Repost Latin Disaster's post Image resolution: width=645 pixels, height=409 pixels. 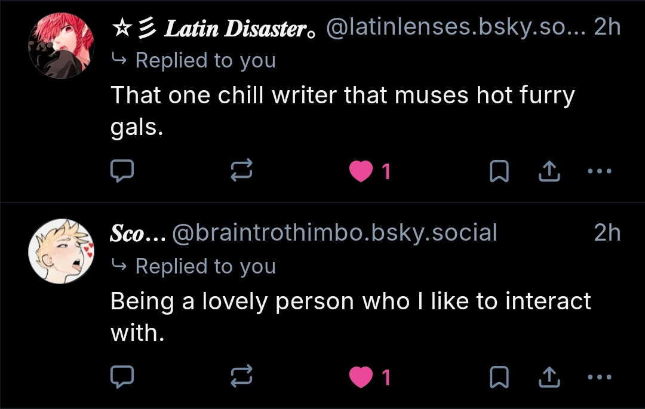click(x=242, y=172)
